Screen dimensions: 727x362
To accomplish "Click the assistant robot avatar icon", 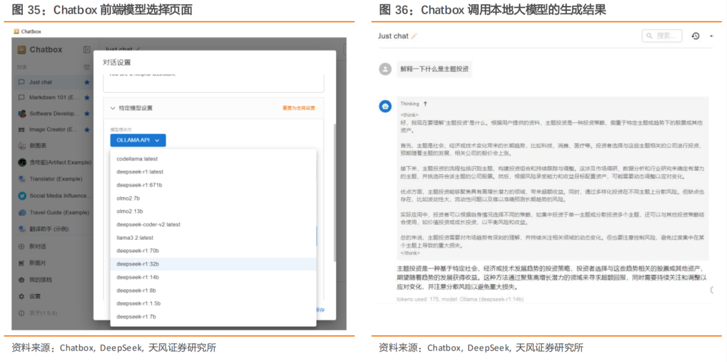I will click(385, 106).
